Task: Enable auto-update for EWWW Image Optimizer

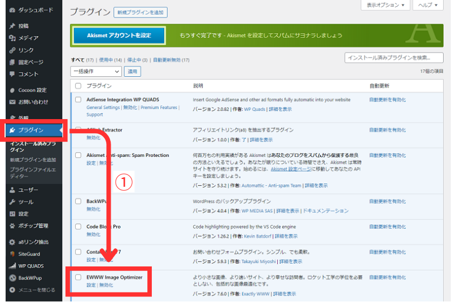Action: pos(387,277)
